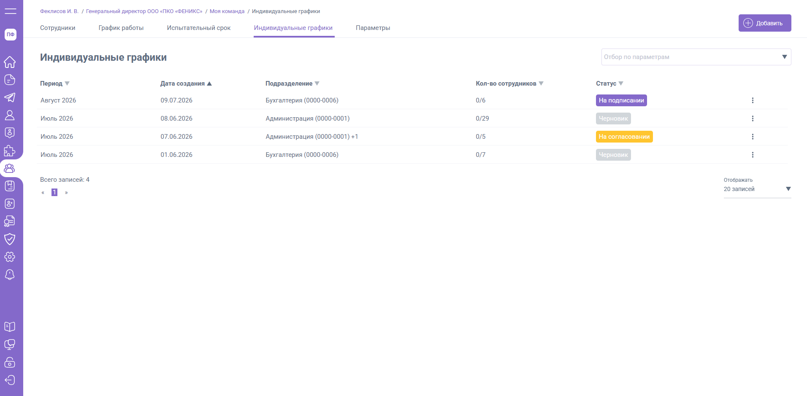Viewport: 807px width, 396px height.
Task: Switch to the График работы tab
Action: [121, 28]
